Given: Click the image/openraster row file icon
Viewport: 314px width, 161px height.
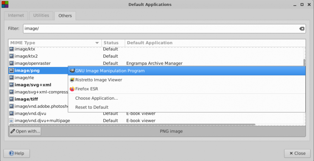Looking at the screenshot, I should [12, 63].
